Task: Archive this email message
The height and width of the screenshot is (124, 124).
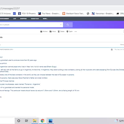Action: point(44,31)
